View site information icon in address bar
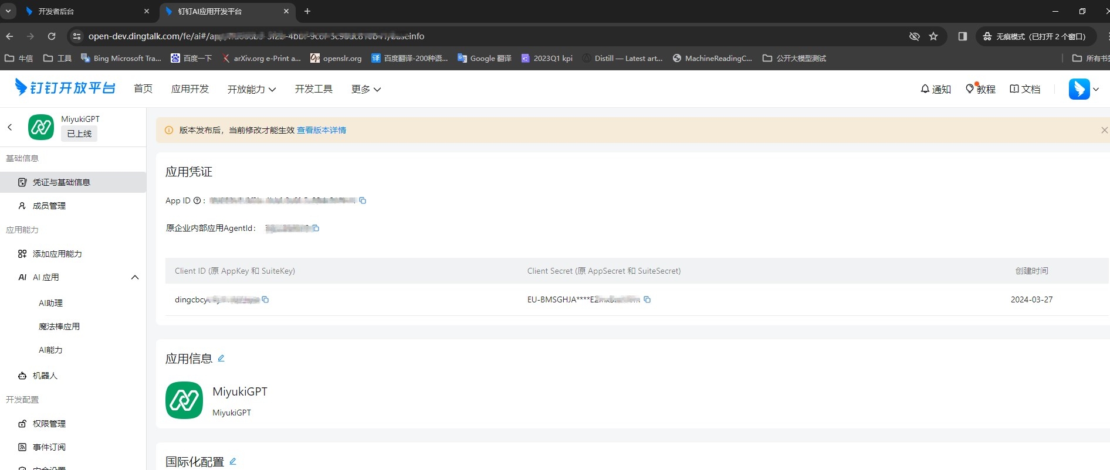Viewport: 1110px width, 470px height. [x=77, y=36]
